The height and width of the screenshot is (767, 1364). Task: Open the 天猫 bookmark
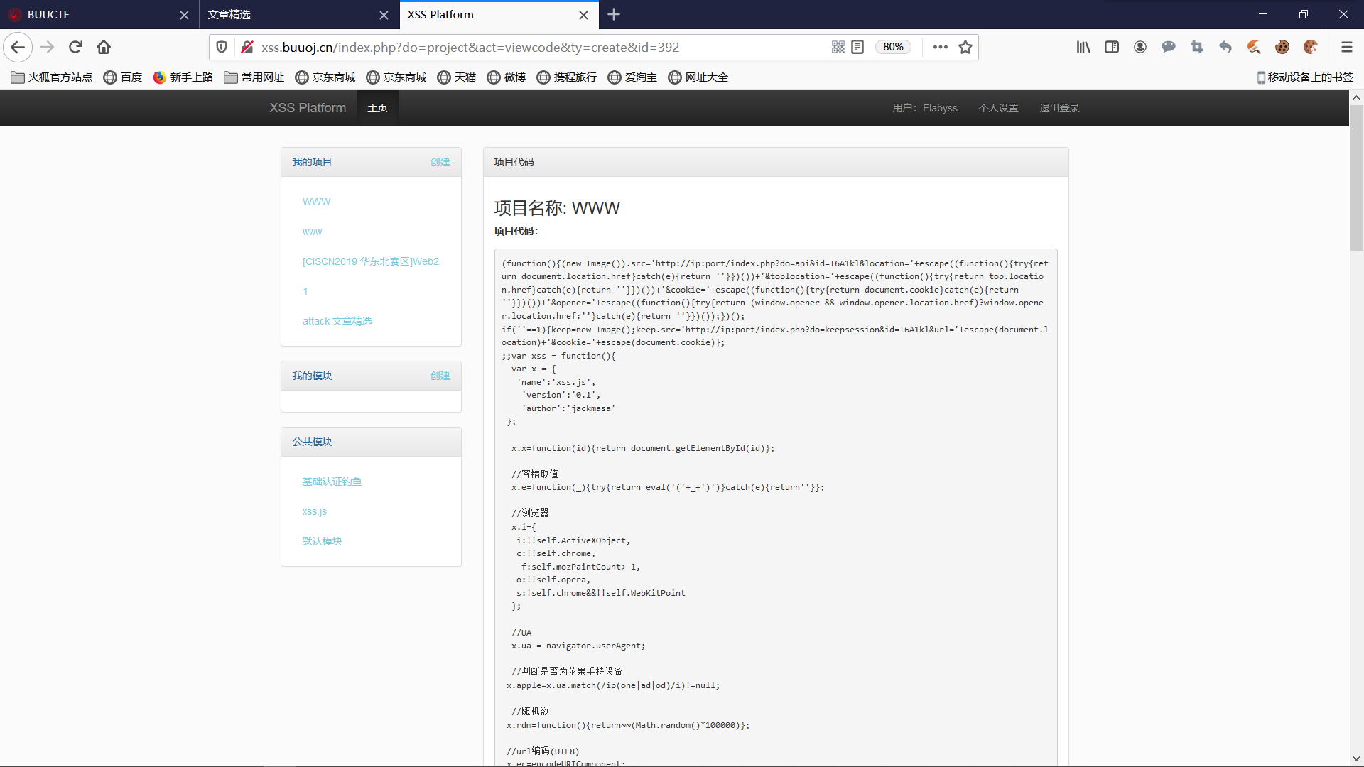457,77
